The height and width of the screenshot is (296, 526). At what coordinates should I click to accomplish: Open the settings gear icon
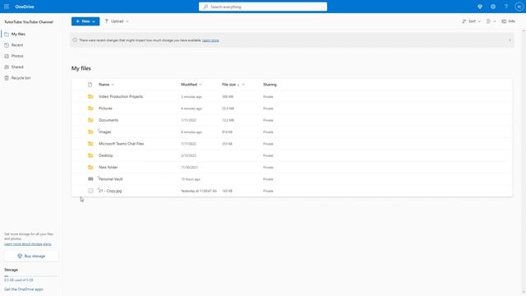pyautogui.click(x=493, y=7)
